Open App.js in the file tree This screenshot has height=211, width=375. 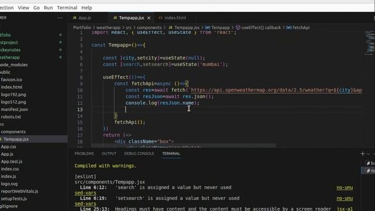tap(7, 154)
